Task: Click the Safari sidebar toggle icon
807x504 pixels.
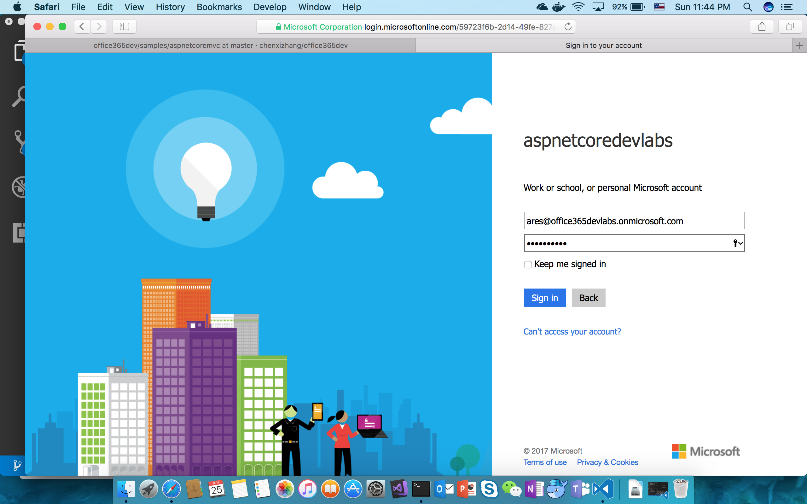Action: (125, 26)
